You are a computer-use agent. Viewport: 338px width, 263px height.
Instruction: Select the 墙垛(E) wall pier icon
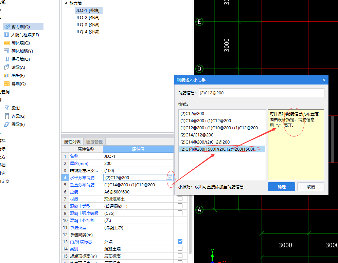tap(7, 75)
